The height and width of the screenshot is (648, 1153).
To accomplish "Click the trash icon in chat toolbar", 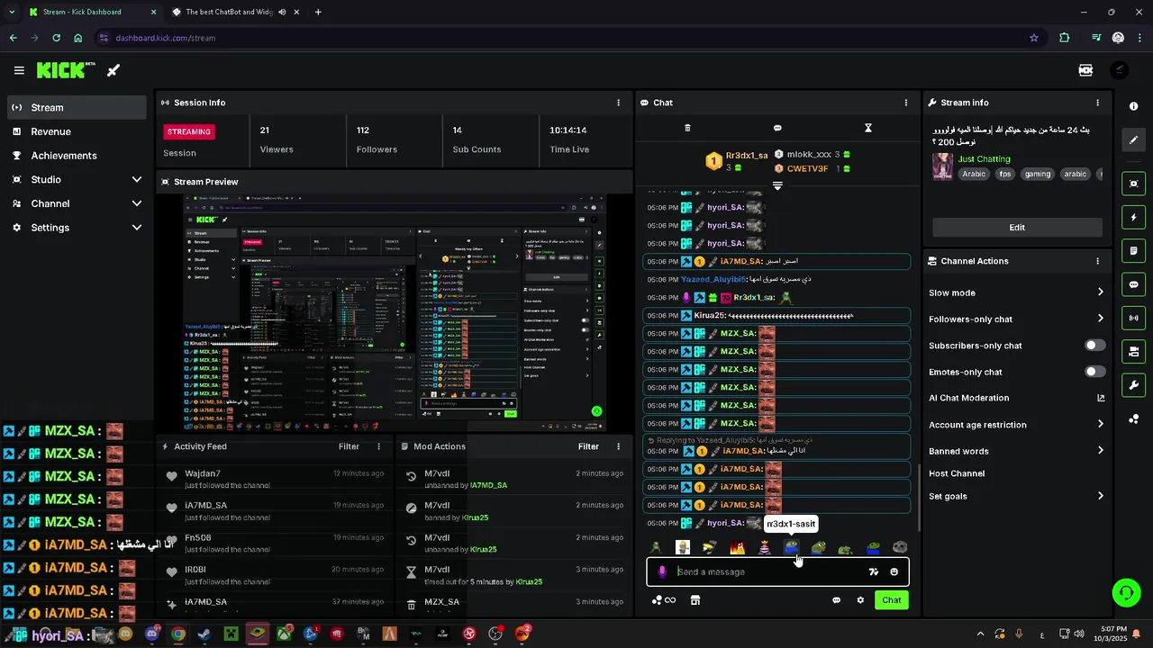I will pos(687,128).
